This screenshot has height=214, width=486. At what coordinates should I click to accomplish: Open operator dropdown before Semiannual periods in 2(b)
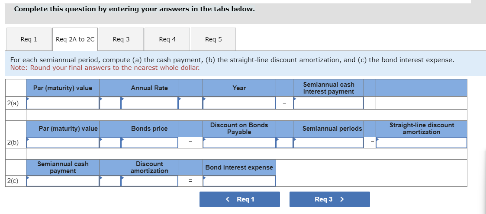284,142
